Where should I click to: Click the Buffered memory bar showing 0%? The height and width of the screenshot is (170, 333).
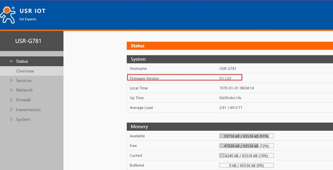[x=246, y=165]
